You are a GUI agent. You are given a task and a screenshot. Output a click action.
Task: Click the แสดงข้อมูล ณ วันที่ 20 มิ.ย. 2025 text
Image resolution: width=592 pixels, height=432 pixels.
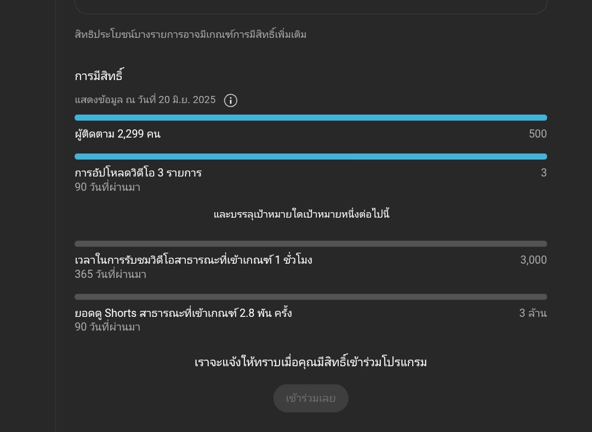[145, 100]
